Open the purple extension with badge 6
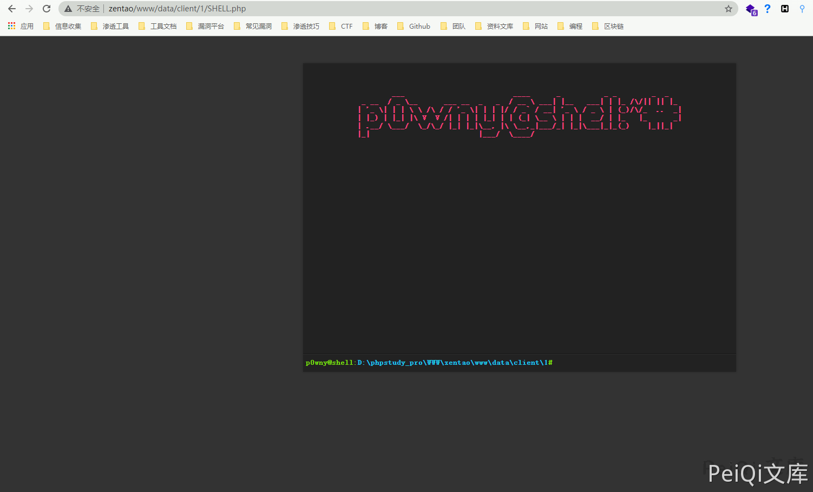The image size is (813, 492). click(751, 9)
